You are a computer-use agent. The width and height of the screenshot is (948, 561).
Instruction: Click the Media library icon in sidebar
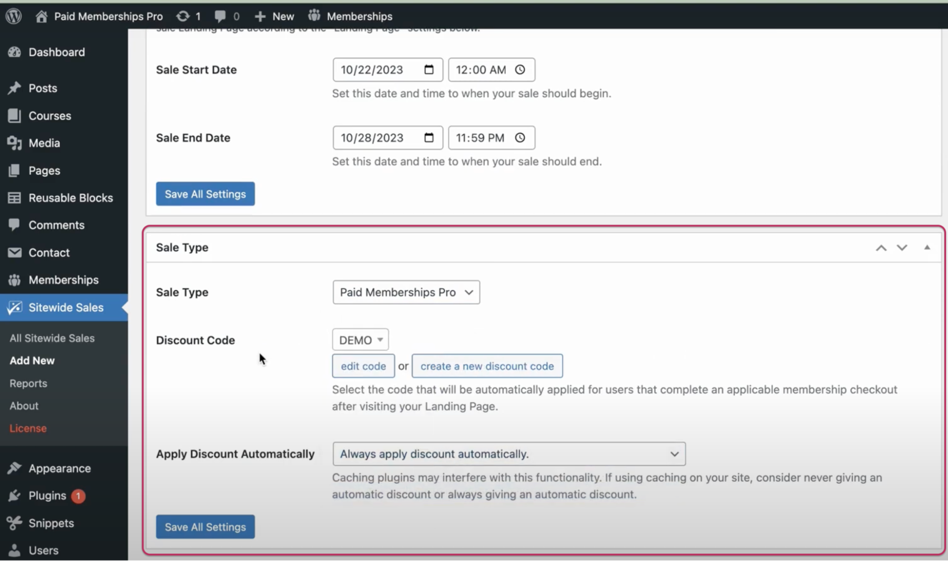(x=15, y=143)
